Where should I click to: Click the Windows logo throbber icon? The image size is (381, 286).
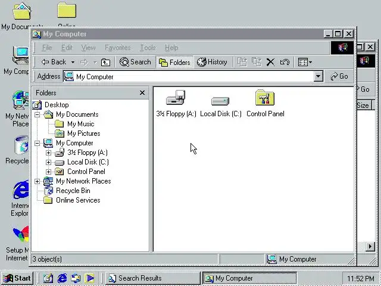click(342, 48)
